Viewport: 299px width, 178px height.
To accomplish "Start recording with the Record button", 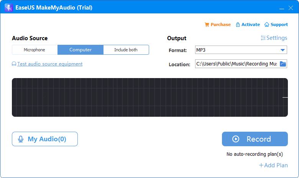I will coord(255,139).
